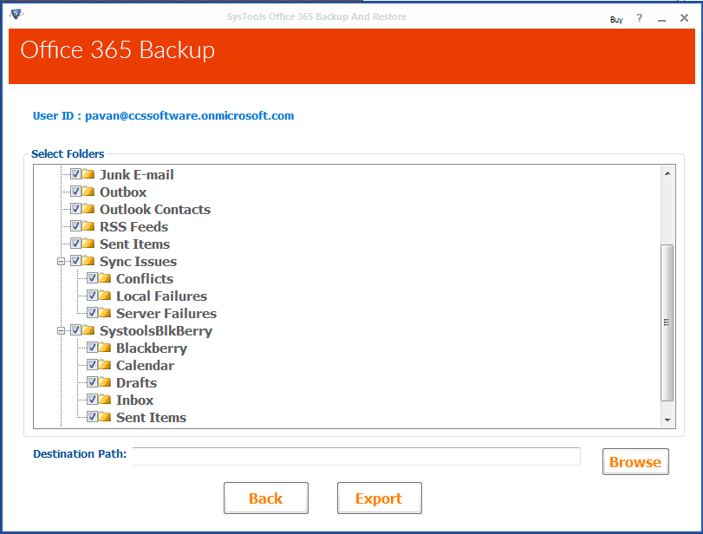The image size is (703, 534).
Task: Toggle the Outlook Contacts checkbox
Action: point(75,209)
